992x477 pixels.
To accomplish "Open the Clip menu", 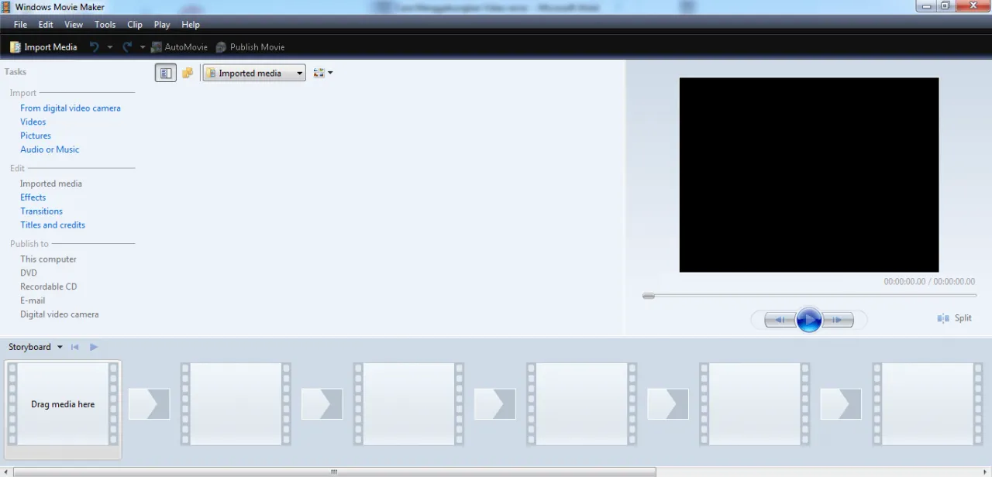I will (x=135, y=25).
